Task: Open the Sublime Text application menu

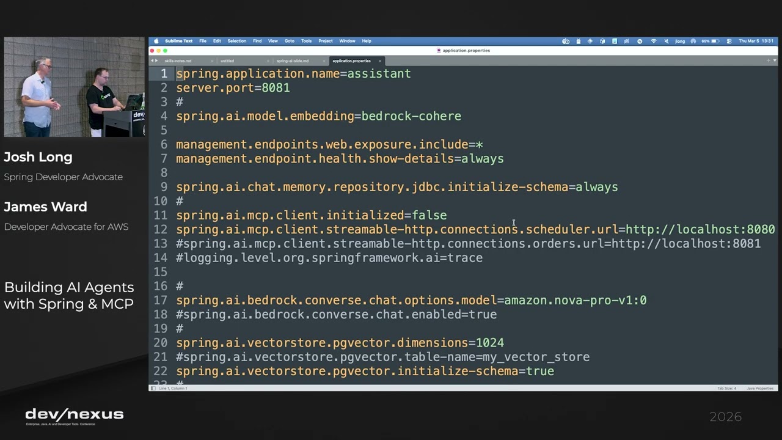Action: 178,41
